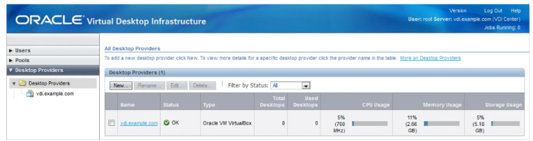Click Log Out in the header
Viewport: 533px width, 141px height.
pyautogui.click(x=493, y=11)
